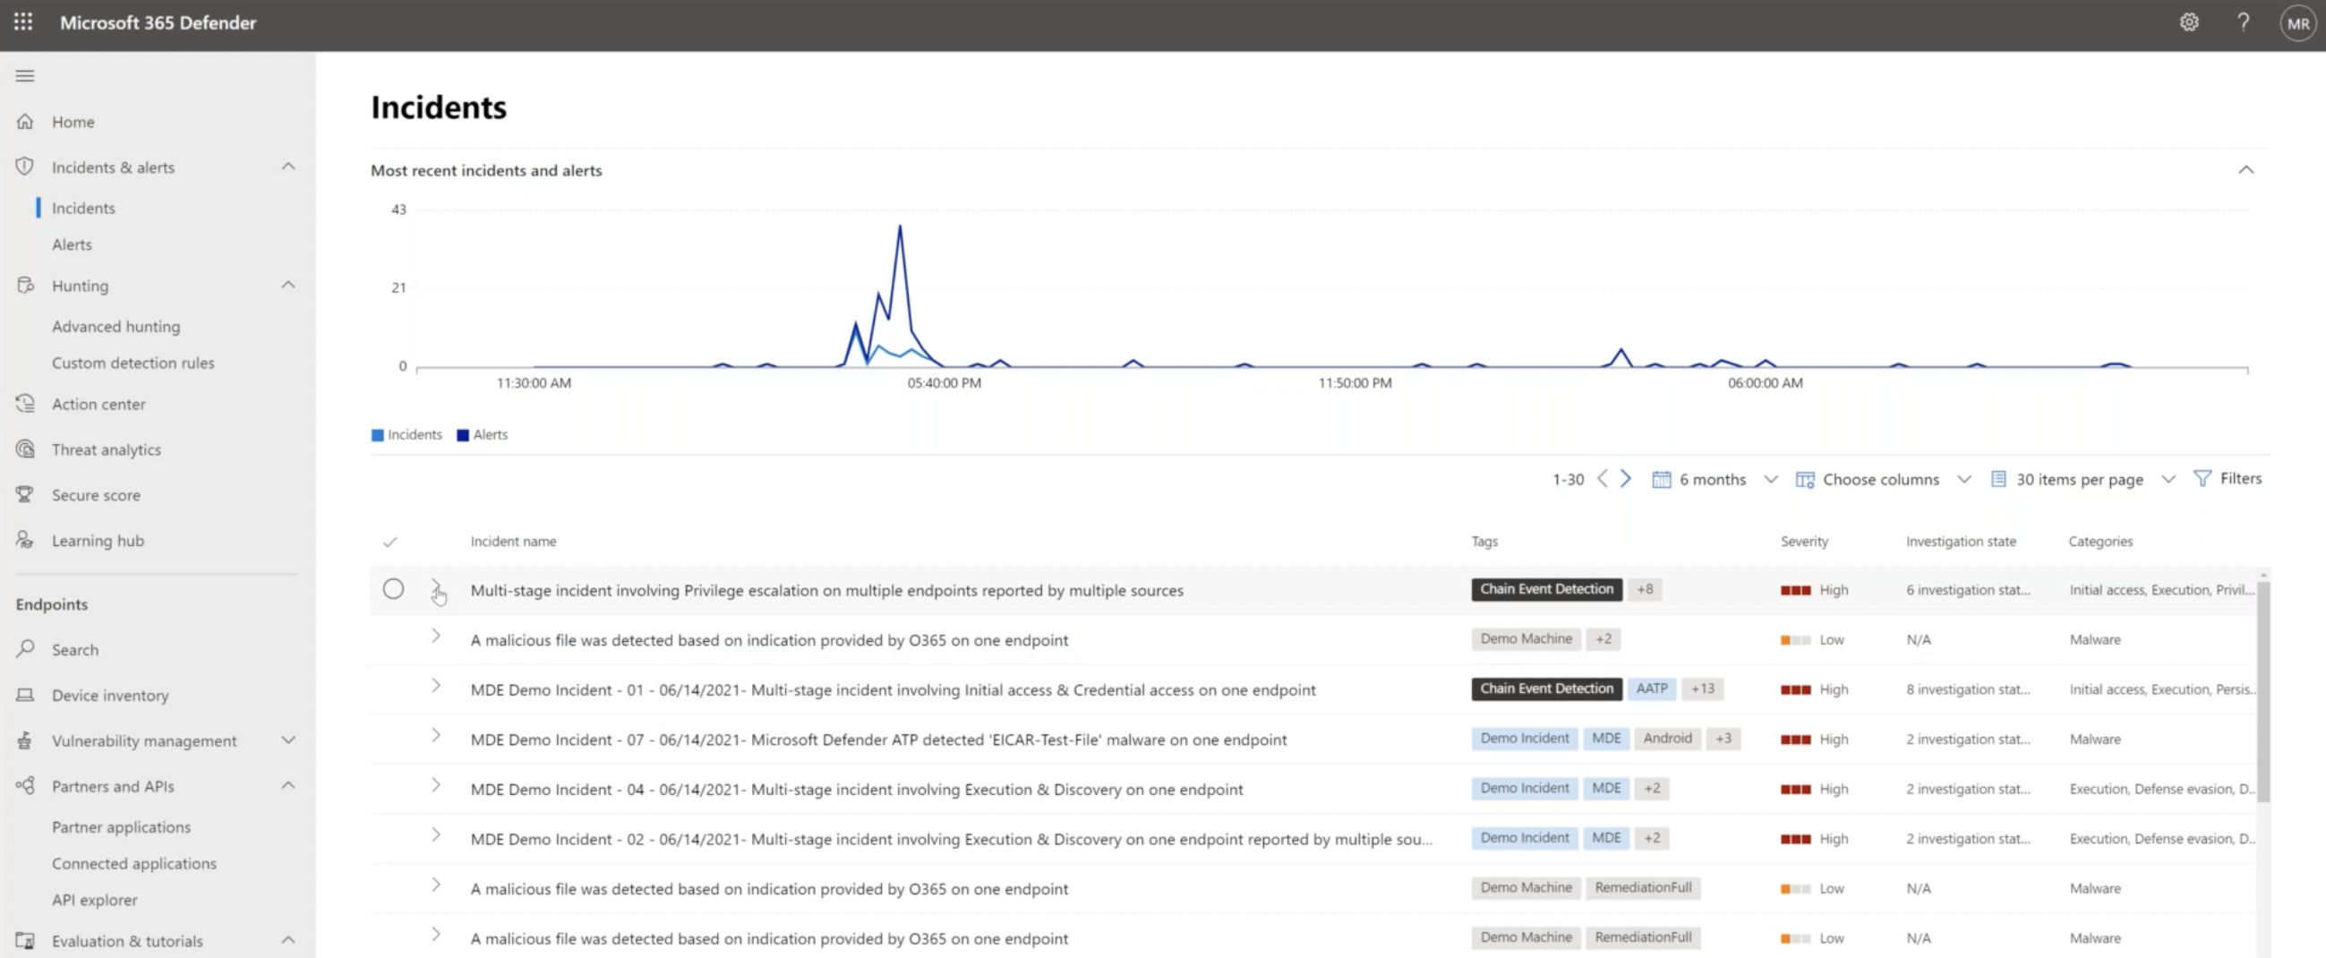This screenshot has width=2326, height=958.
Task: Go to the next page of incidents
Action: tap(1625, 478)
